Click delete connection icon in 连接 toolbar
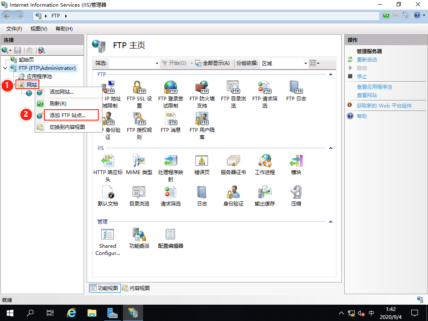Screen dimensions: 428x321 (41, 50)
